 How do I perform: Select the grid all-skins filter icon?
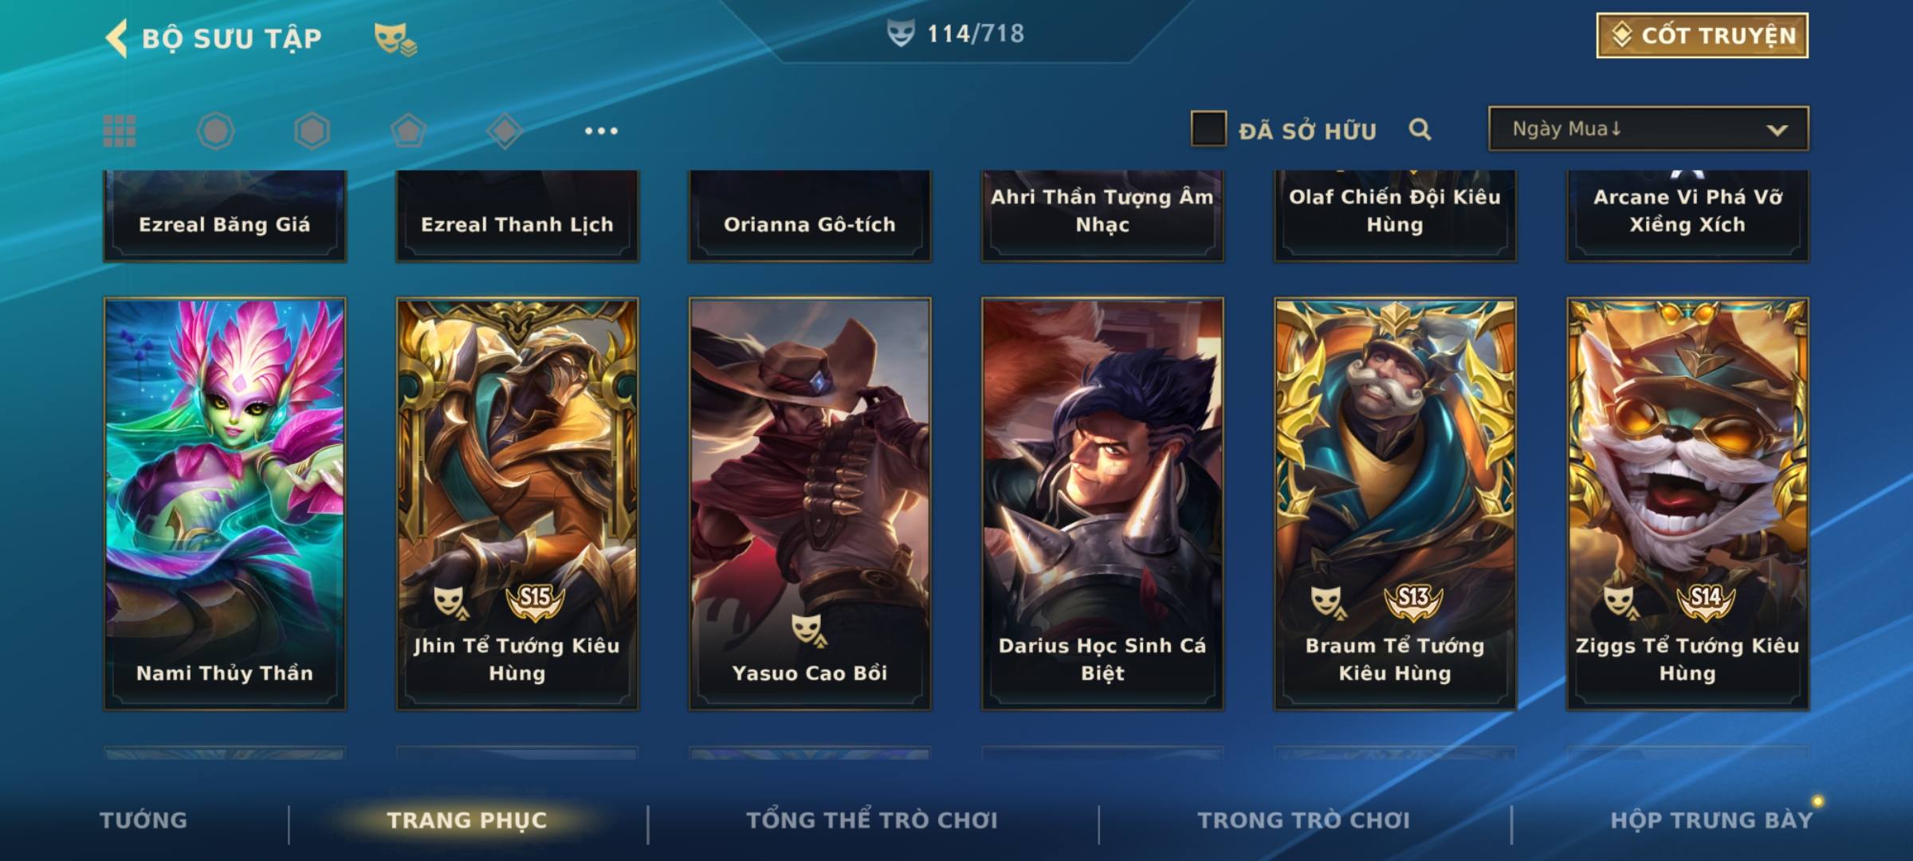coord(120,131)
